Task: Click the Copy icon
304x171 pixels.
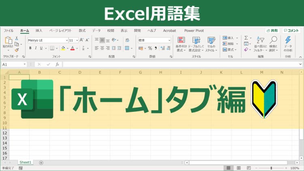Action: click(17, 44)
